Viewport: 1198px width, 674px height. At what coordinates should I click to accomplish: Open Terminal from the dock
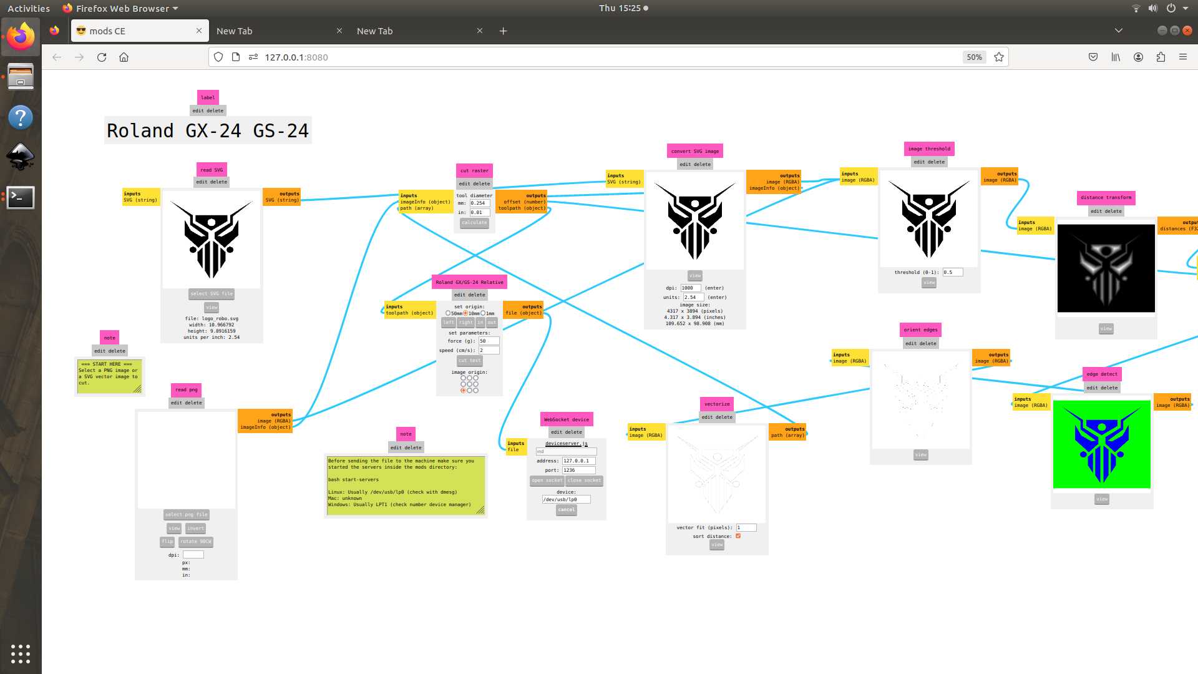21,197
